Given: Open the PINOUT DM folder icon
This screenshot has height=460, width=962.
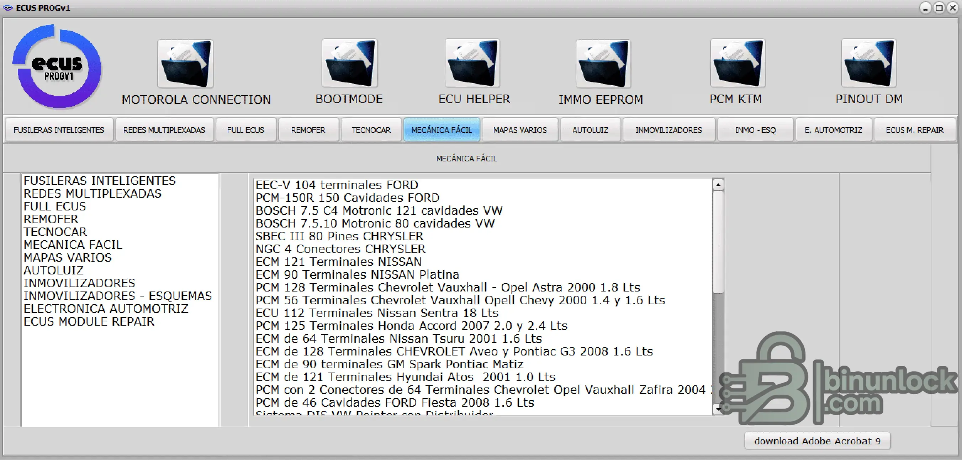Looking at the screenshot, I should click(869, 63).
